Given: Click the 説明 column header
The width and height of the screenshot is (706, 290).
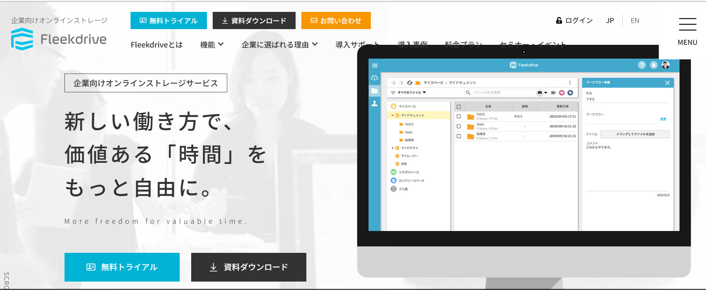Looking at the screenshot, I should coord(524,106).
